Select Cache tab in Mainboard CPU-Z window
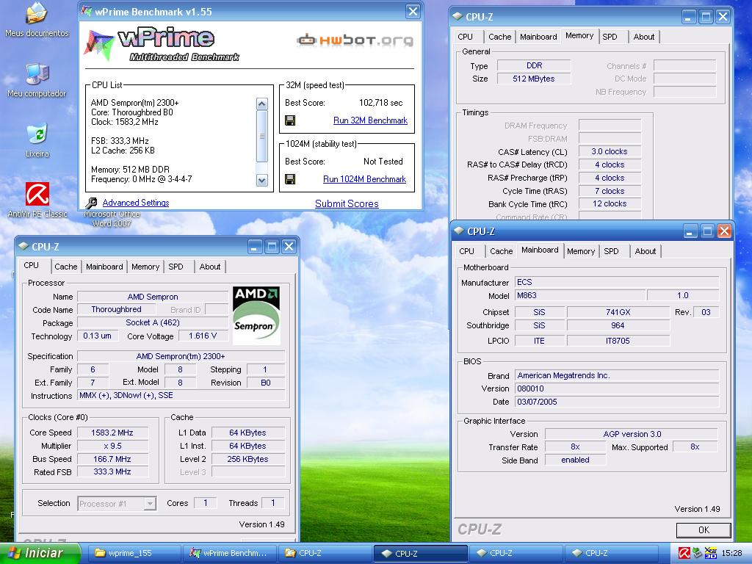752x564 pixels. point(501,251)
